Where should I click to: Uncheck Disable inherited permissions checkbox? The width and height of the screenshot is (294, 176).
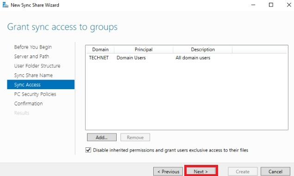[x=88, y=150]
